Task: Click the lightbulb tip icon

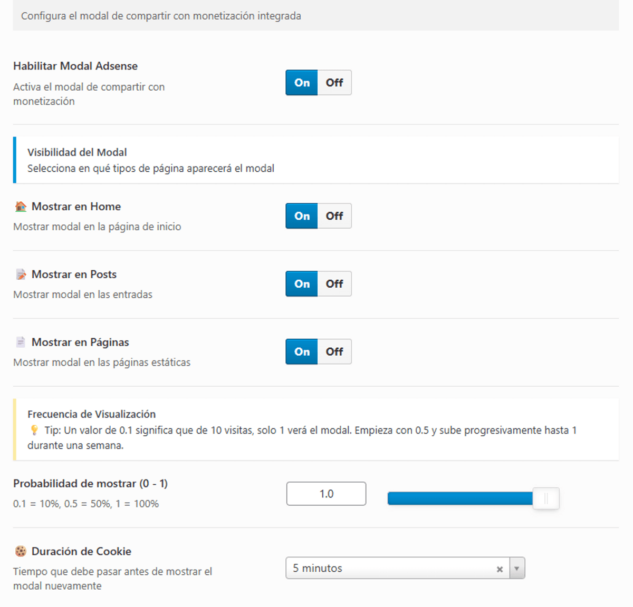Action: click(34, 430)
